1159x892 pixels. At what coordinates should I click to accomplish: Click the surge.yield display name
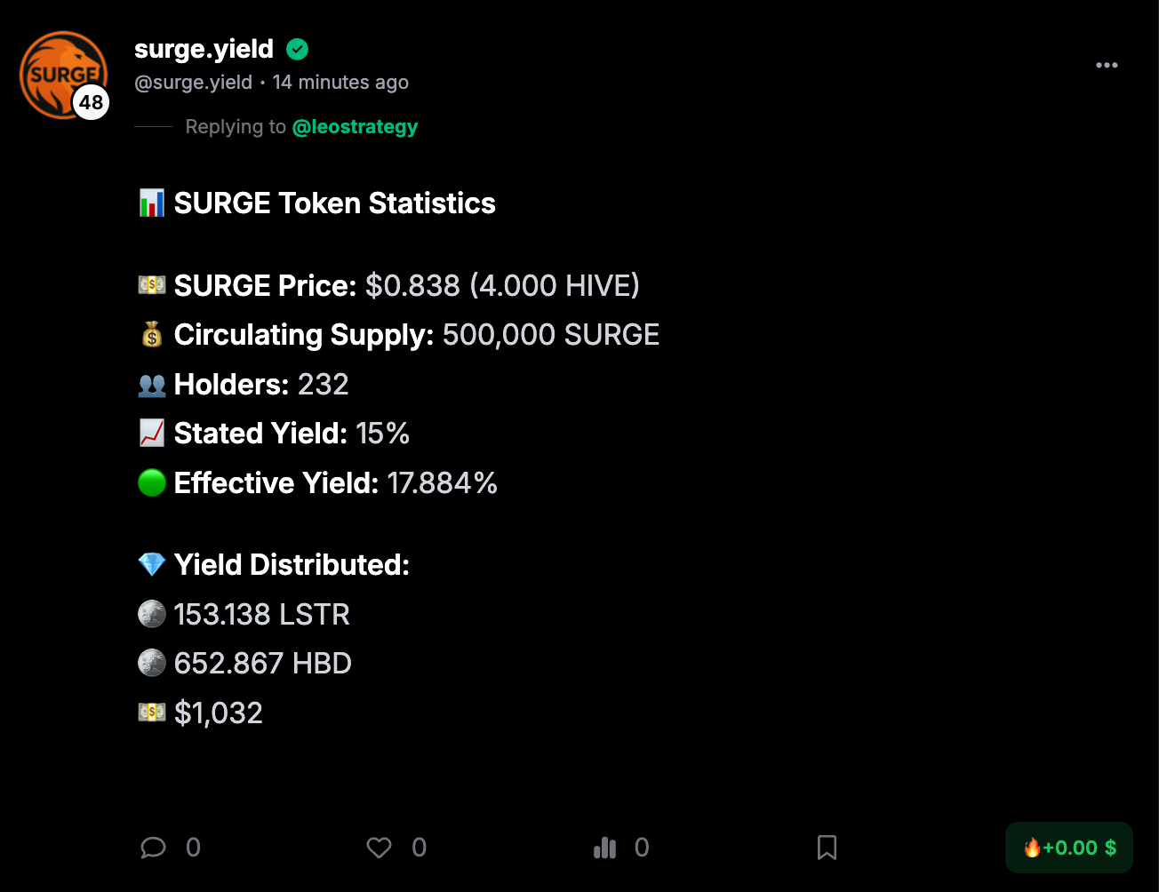[204, 50]
